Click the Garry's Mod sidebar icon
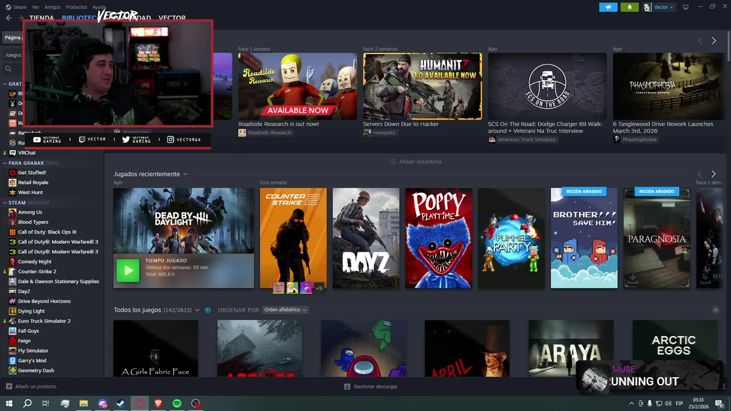The height and width of the screenshot is (411, 731). [13, 361]
